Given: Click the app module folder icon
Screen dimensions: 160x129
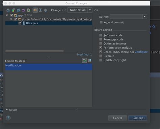Looking at the screenshot, I should 16,15.
